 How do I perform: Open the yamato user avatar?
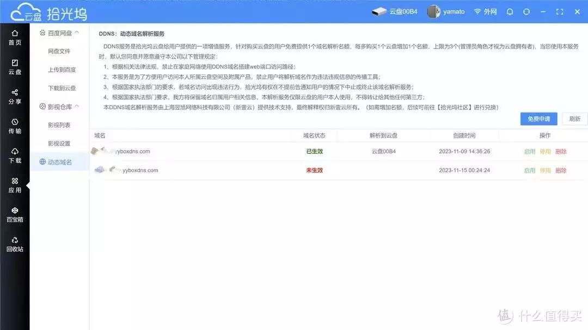(x=433, y=11)
